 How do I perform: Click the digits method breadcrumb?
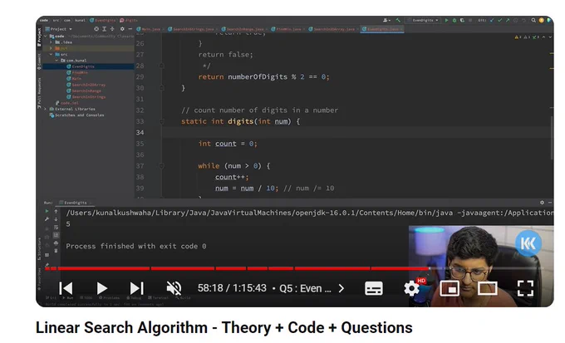pyautogui.click(x=129, y=20)
